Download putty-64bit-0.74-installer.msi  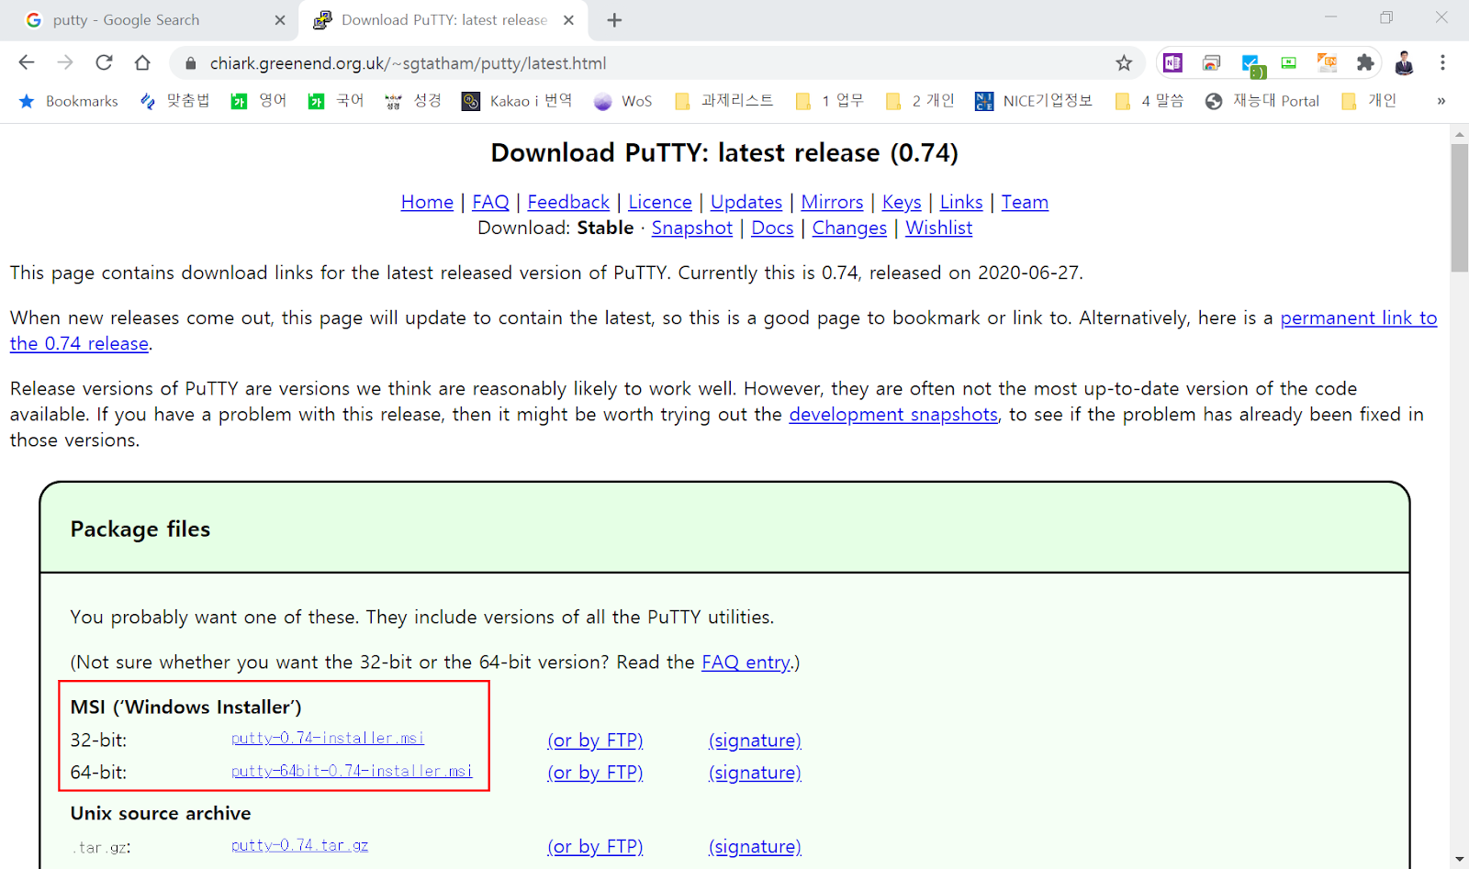pyautogui.click(x=352, y=771)
